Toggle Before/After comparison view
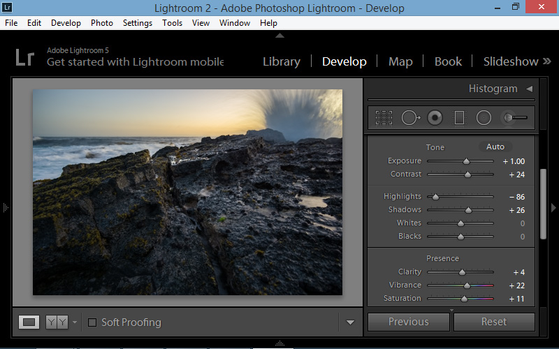The image size is (559, 349). (x=56, y=322)
